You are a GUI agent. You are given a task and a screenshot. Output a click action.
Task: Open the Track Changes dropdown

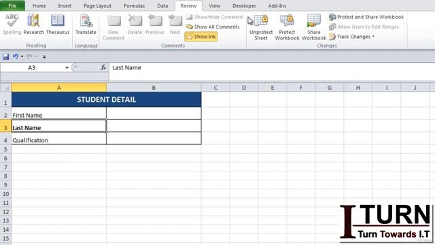pos(352,37)
